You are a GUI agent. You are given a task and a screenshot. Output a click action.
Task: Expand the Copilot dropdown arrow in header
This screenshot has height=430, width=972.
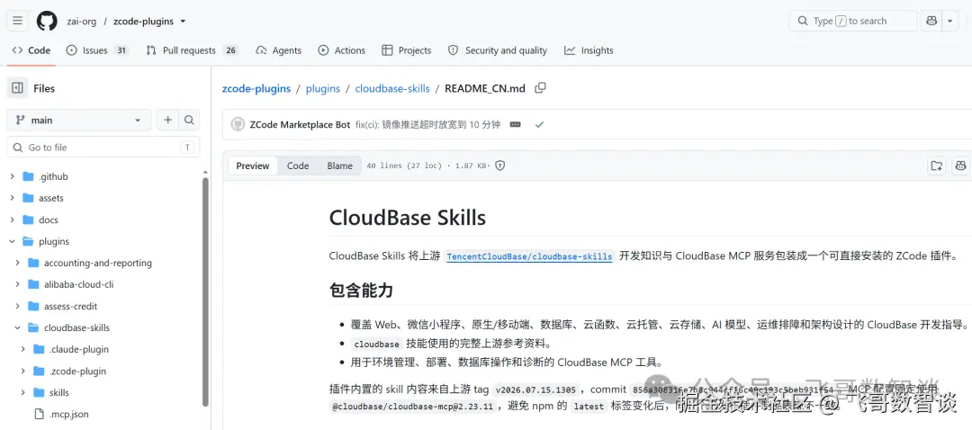click(x=950, y=21)
